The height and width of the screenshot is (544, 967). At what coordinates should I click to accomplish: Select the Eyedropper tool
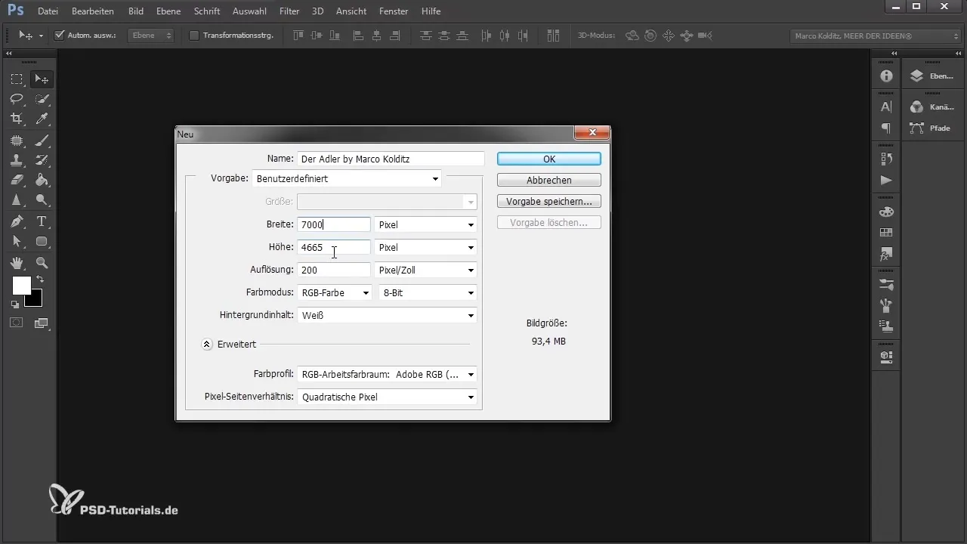42,119
